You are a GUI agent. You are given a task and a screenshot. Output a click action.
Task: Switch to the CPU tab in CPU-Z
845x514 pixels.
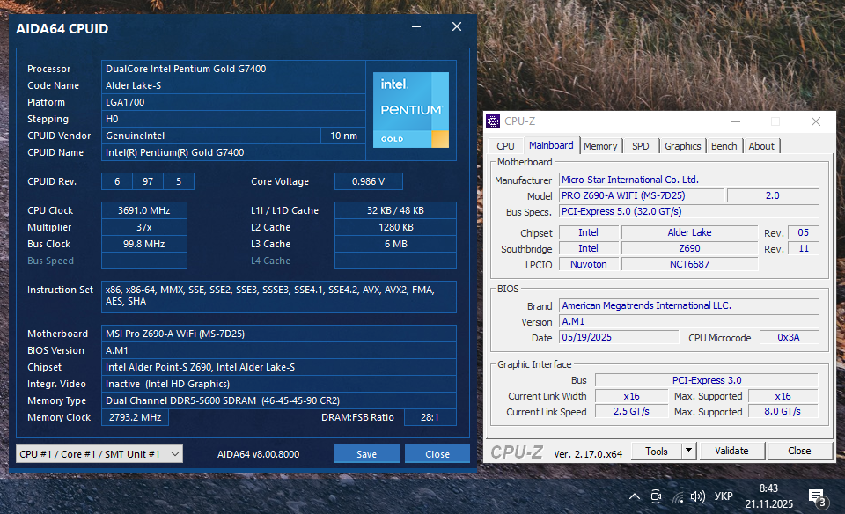(x=505, y=146)
